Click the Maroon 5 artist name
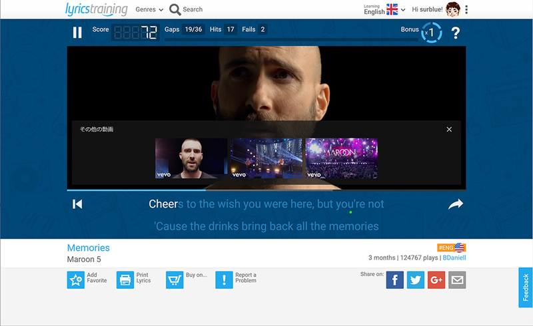 (84, 259)
